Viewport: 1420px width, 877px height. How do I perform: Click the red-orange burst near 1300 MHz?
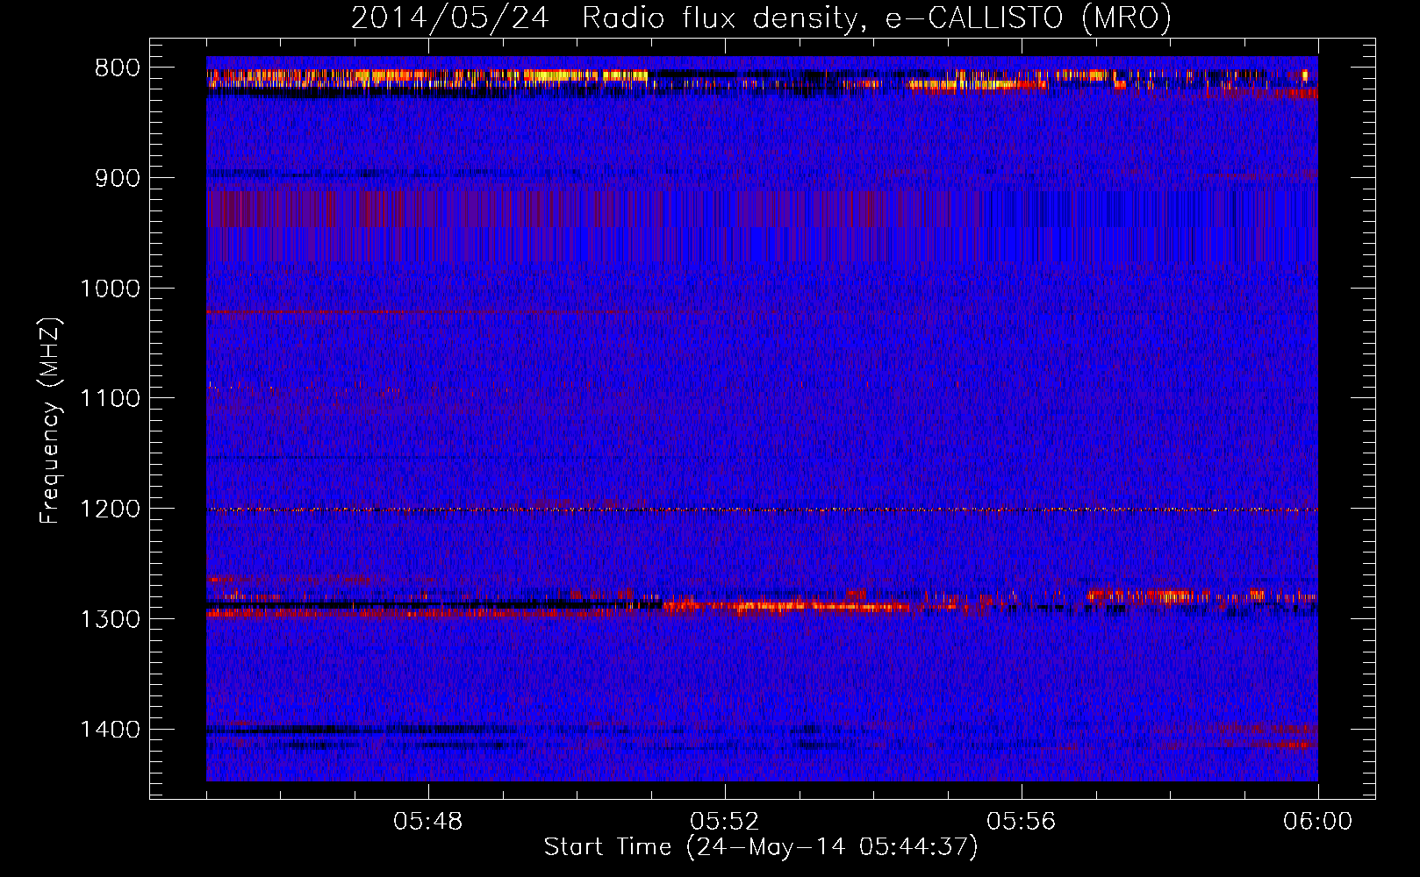785,605
